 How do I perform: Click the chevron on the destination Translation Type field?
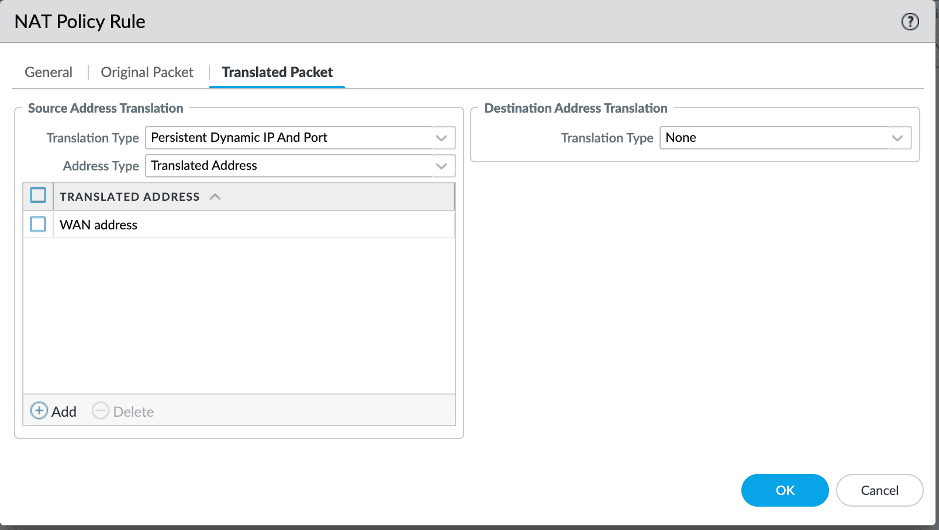tap(899, 138)
